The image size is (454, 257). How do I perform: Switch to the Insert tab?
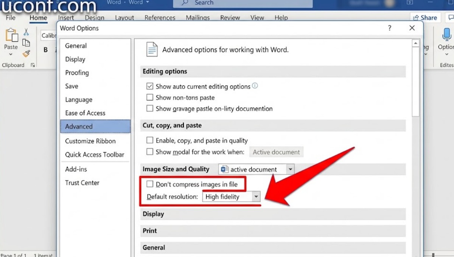66,18
